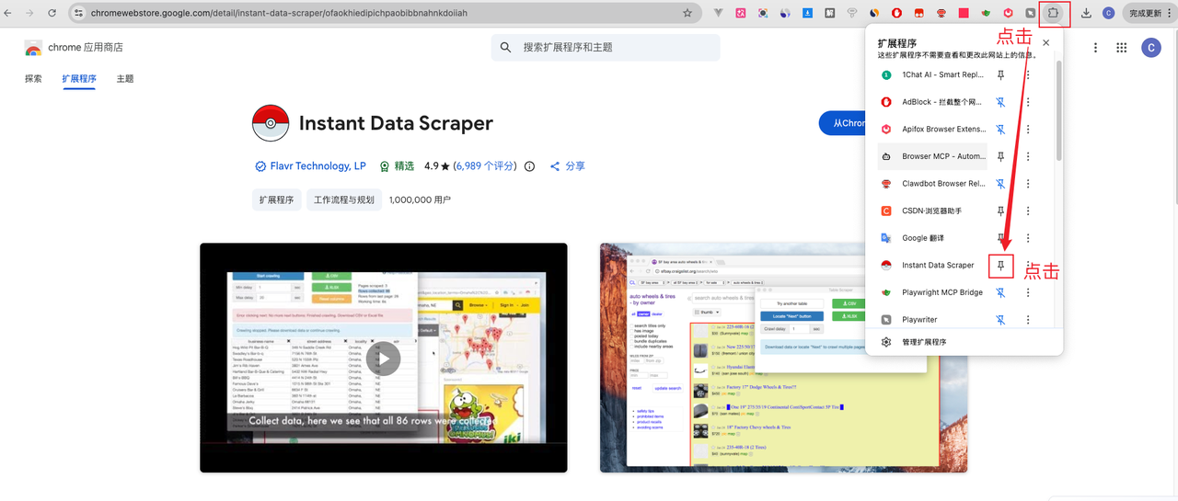Image resolution: width=1178 pixels, height=501 pixels.
Task: Open more options for AdBlock
Action: click(1028, 102)
